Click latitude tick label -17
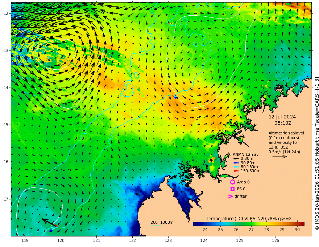The height and width of the screenshot is (247, 319). [5, 199]
